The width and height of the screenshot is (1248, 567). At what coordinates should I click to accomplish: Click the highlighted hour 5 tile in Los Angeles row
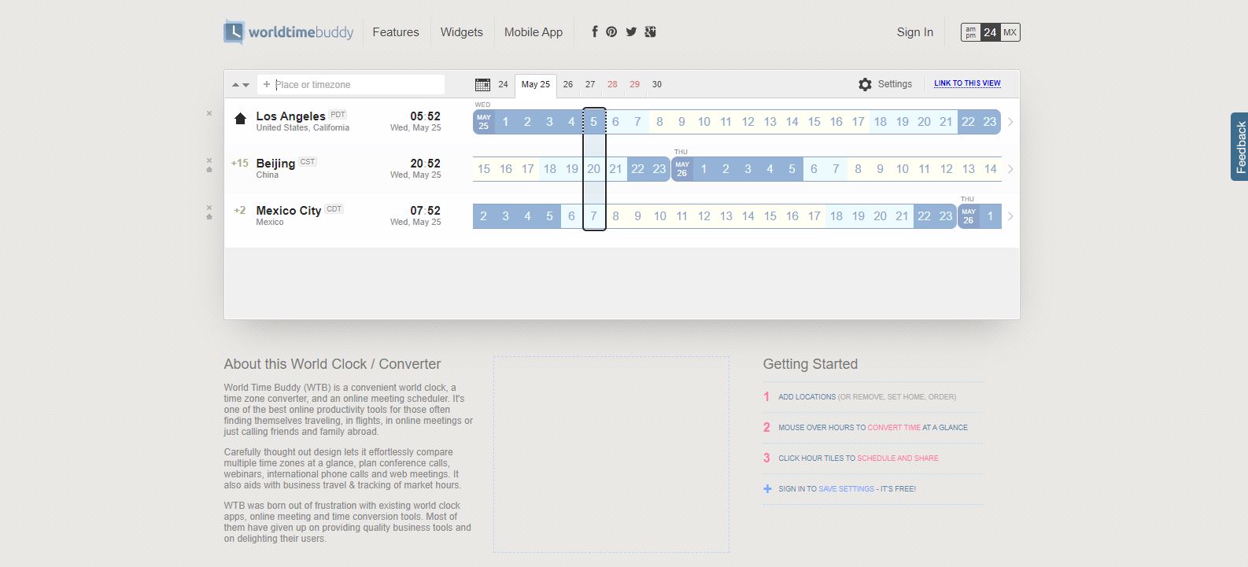[x=594, y=122]
